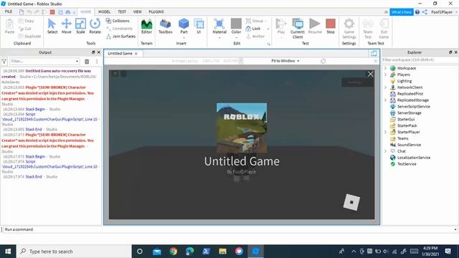
Task: Click the Current Client view button
Action: click(x=298, y=28)
